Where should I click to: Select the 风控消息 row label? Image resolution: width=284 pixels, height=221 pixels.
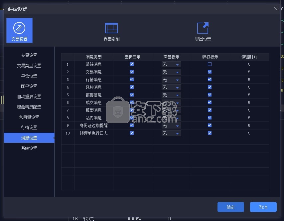[94, 87]
